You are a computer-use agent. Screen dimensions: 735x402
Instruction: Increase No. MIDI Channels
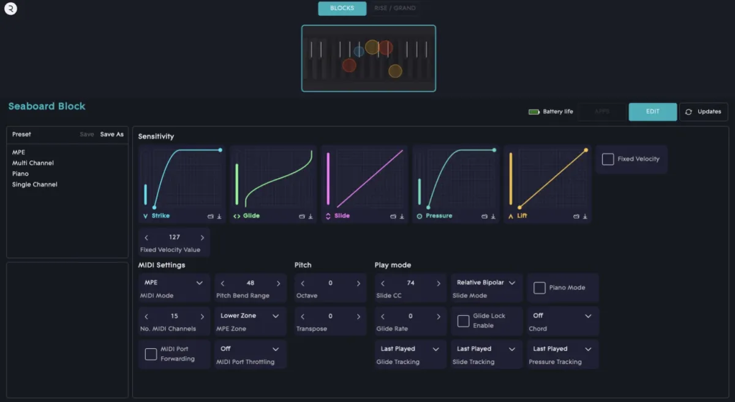click(202, 316)
